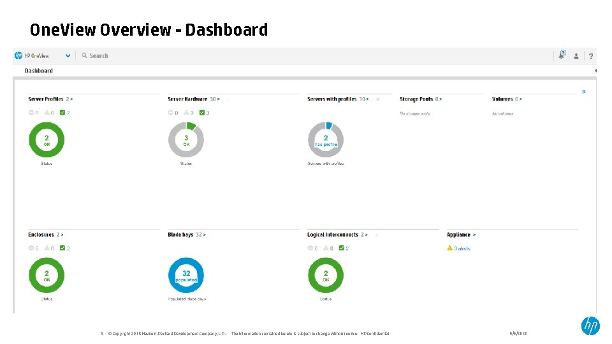Open the Server Profiles panel link
Screen dimensions: 612x344
coord(50,99)
